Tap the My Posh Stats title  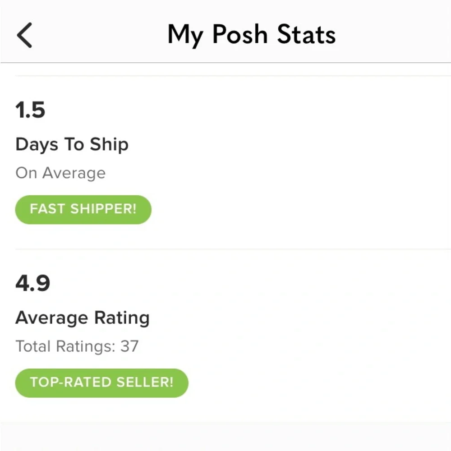(x=251, y=35)
